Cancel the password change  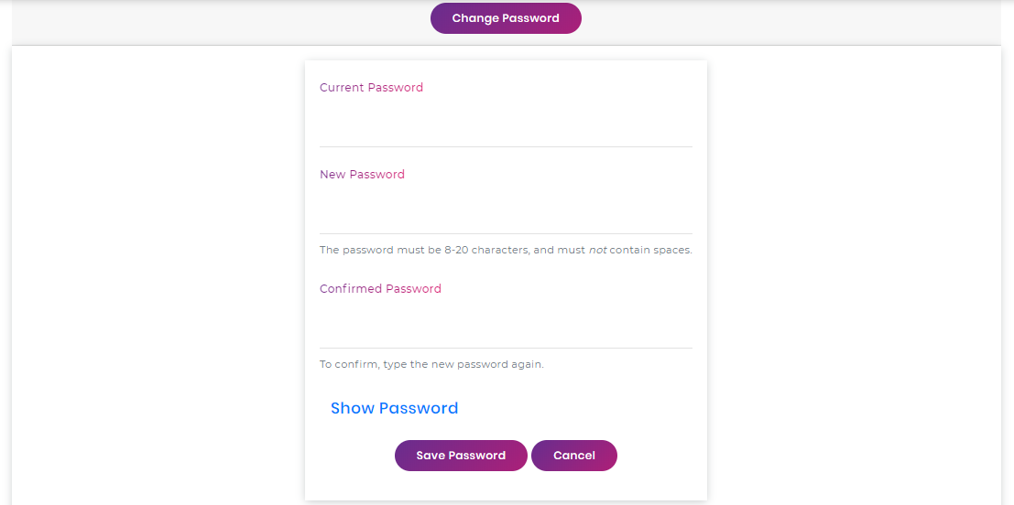point(574,456)
